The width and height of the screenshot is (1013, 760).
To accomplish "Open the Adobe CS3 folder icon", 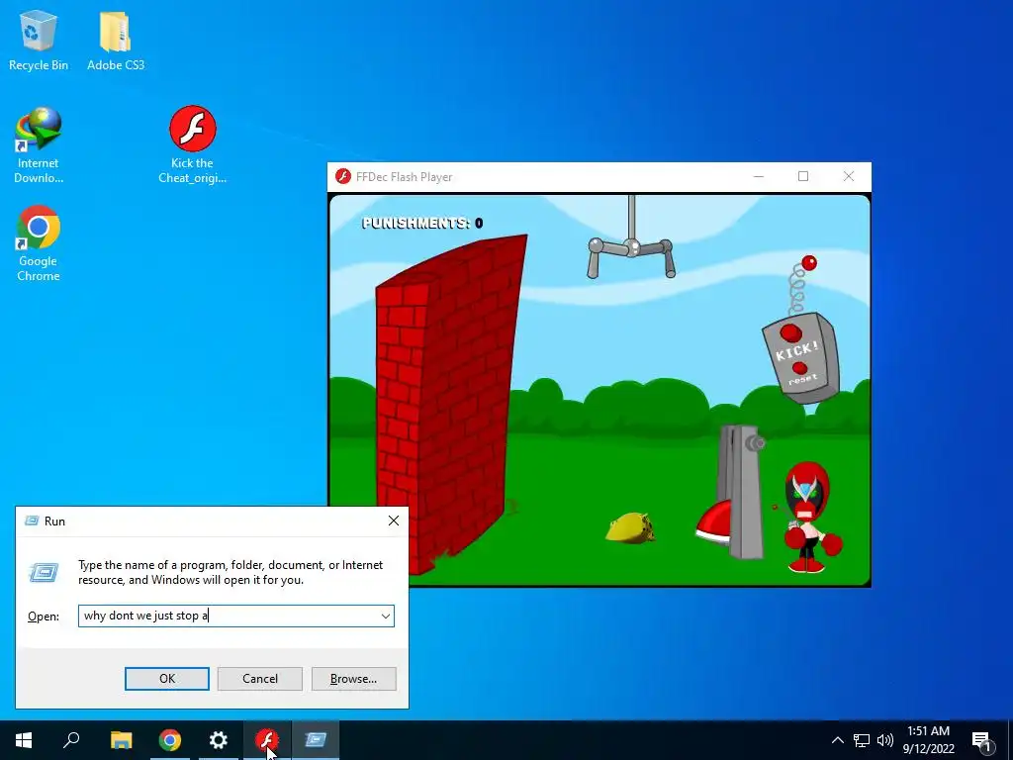I will click(116, 40).
